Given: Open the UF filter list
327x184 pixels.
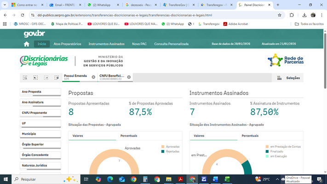Looking at the screenshot, I should 40,124.
